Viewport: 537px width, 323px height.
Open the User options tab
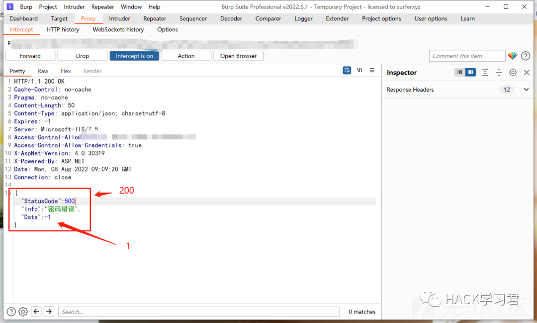pos(431,18)
